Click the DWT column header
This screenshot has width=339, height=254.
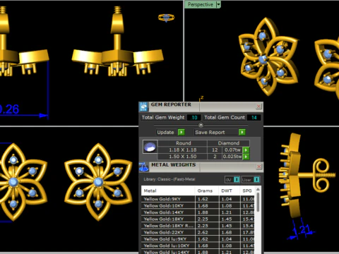pyautogui.click(x=229, y=190)
